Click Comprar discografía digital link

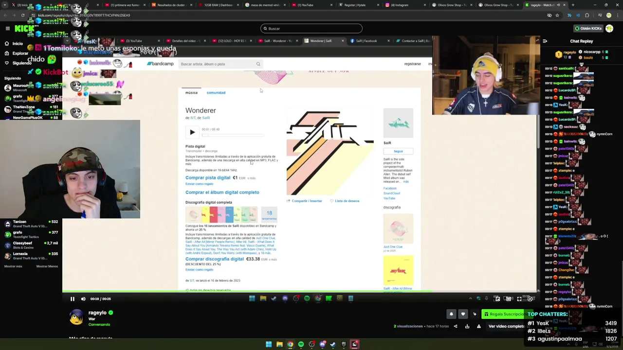coord(215,259)
